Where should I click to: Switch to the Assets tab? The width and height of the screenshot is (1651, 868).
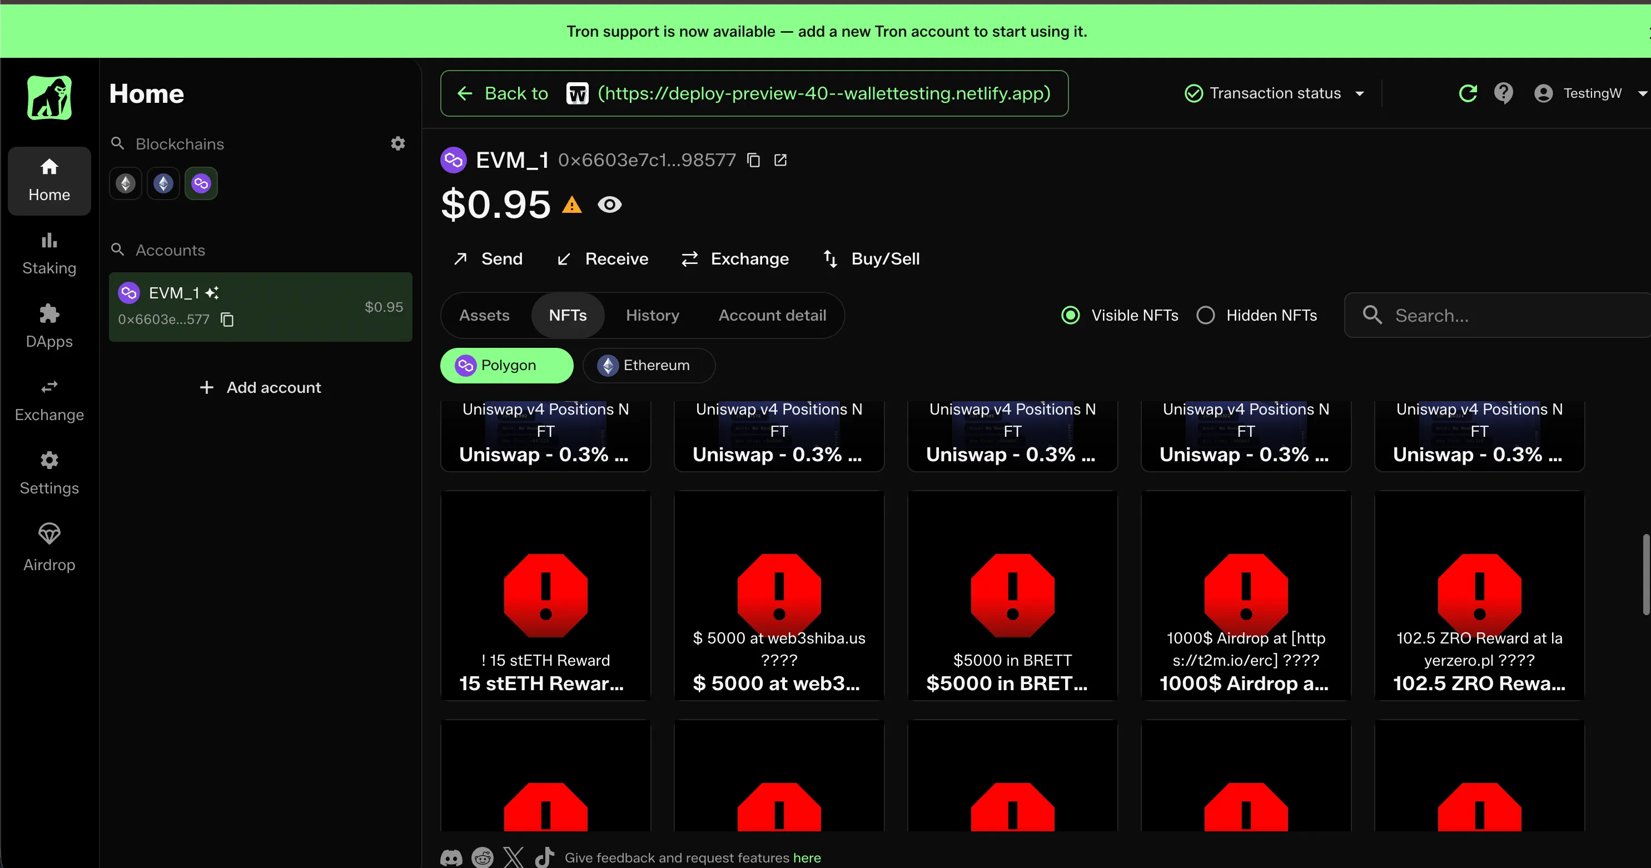click(485, 315)
